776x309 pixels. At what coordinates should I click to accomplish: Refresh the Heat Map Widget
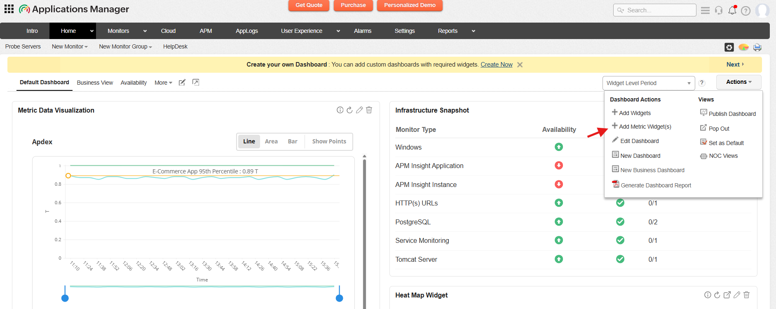tap(717, 295)
